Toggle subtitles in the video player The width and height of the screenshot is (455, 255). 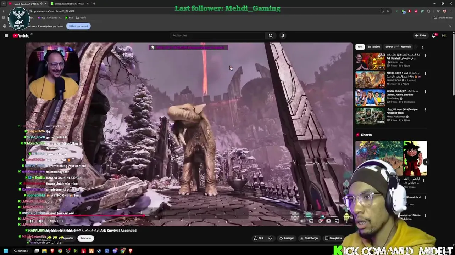click(311, 221)
